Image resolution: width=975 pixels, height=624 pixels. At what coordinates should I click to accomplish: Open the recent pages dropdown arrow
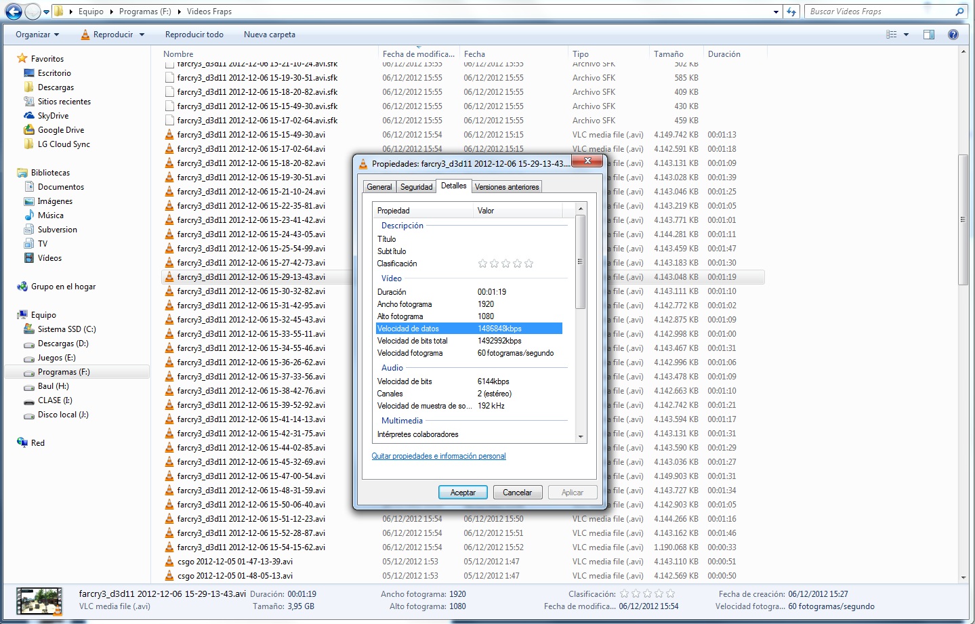coord(46,12)
